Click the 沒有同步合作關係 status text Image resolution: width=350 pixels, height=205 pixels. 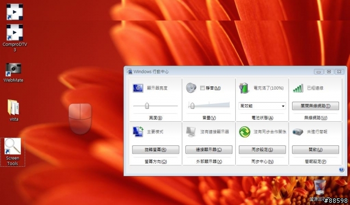(x=270, y=132)
